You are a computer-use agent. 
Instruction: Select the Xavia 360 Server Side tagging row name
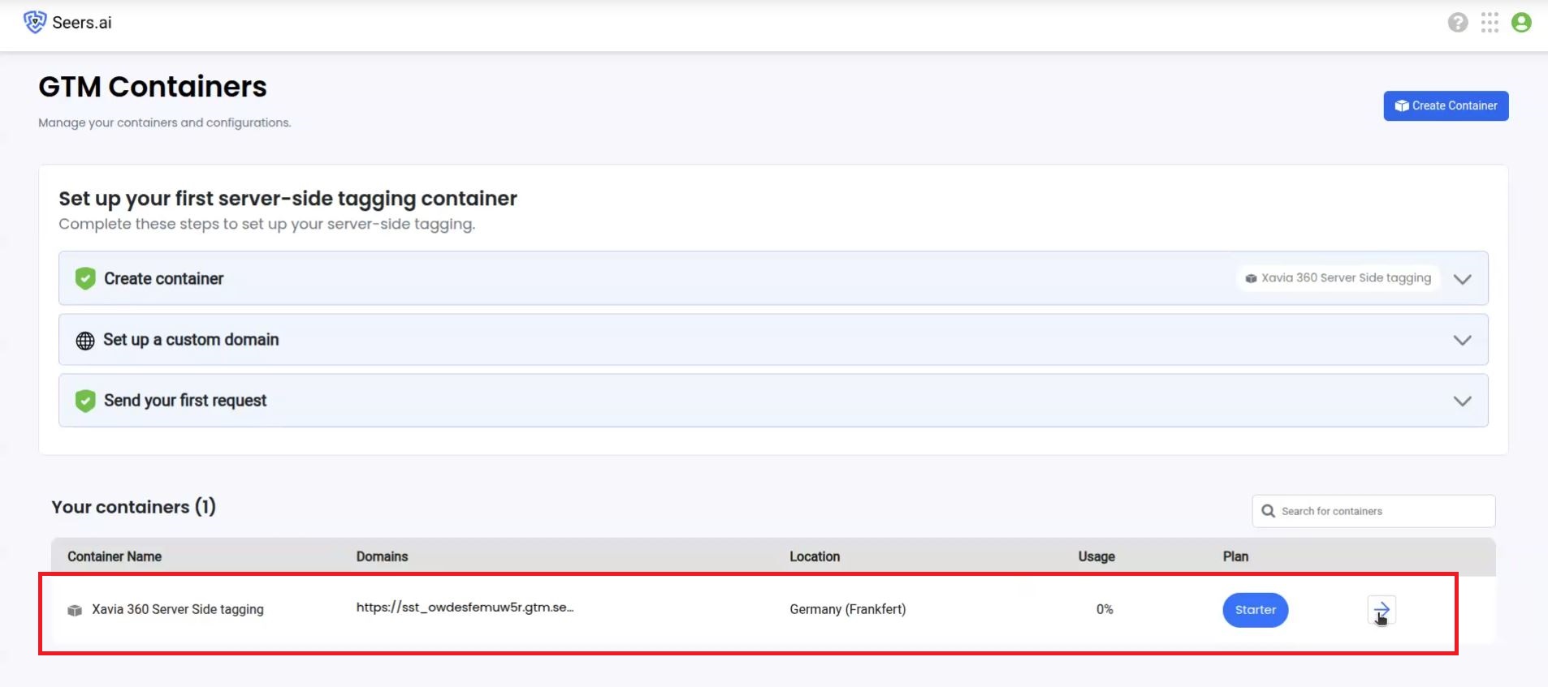click(178, 609)
